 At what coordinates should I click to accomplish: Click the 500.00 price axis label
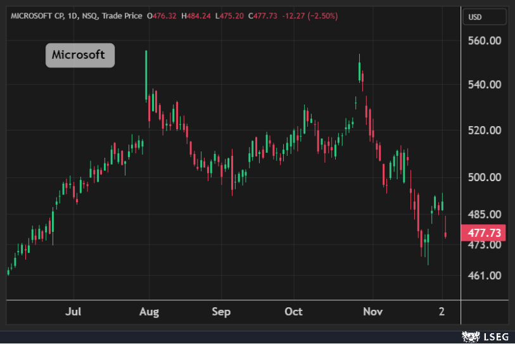pyautogui.click(x=484, y=177)
